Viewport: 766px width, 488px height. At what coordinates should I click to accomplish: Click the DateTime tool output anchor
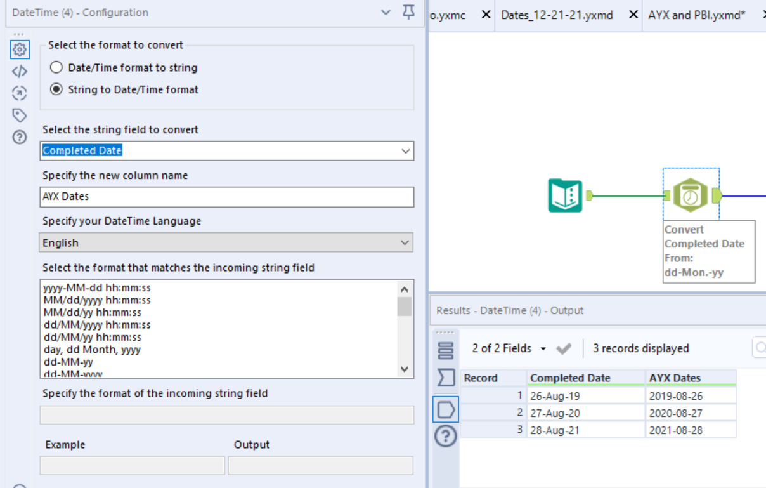coord(717,195)
